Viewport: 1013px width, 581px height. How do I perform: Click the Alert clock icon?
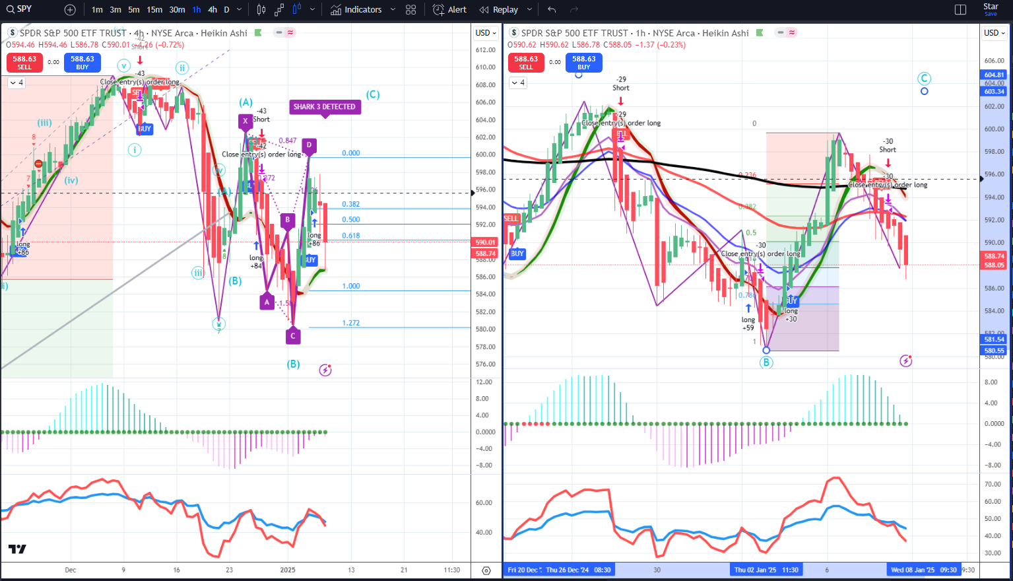click(438, 10)
